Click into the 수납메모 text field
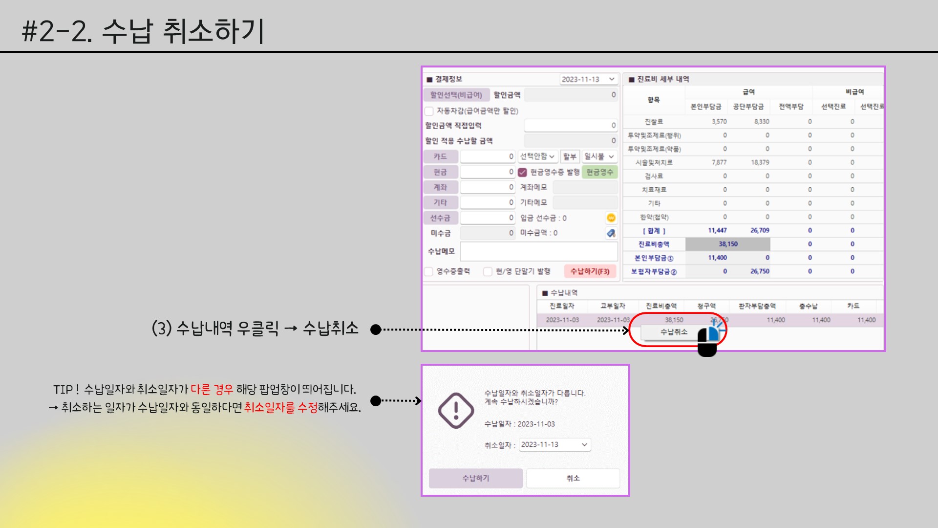 point(538,251)
